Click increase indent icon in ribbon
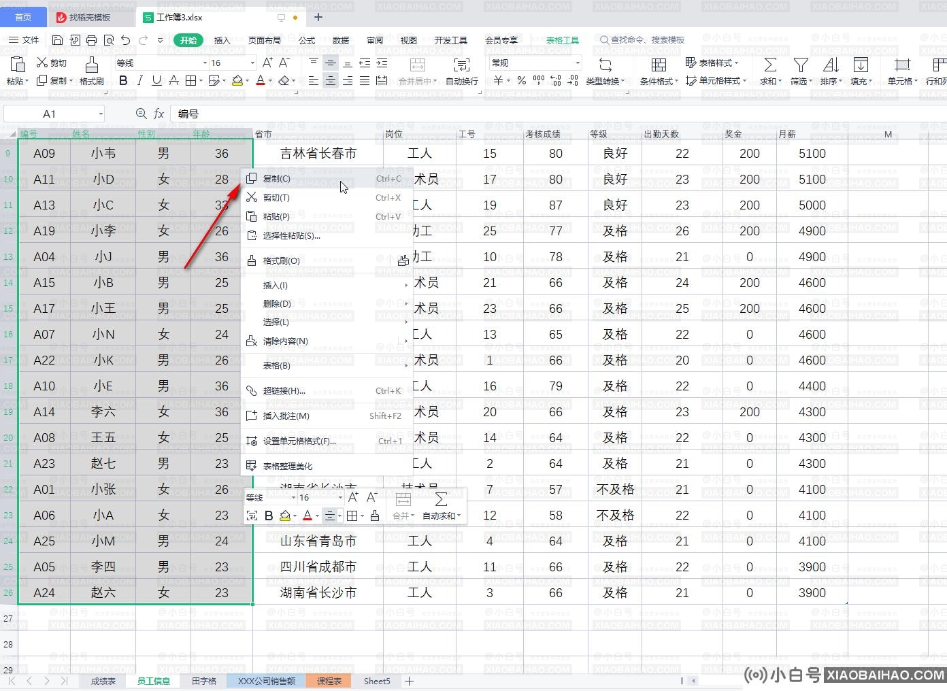 click(x=382, y=63)
